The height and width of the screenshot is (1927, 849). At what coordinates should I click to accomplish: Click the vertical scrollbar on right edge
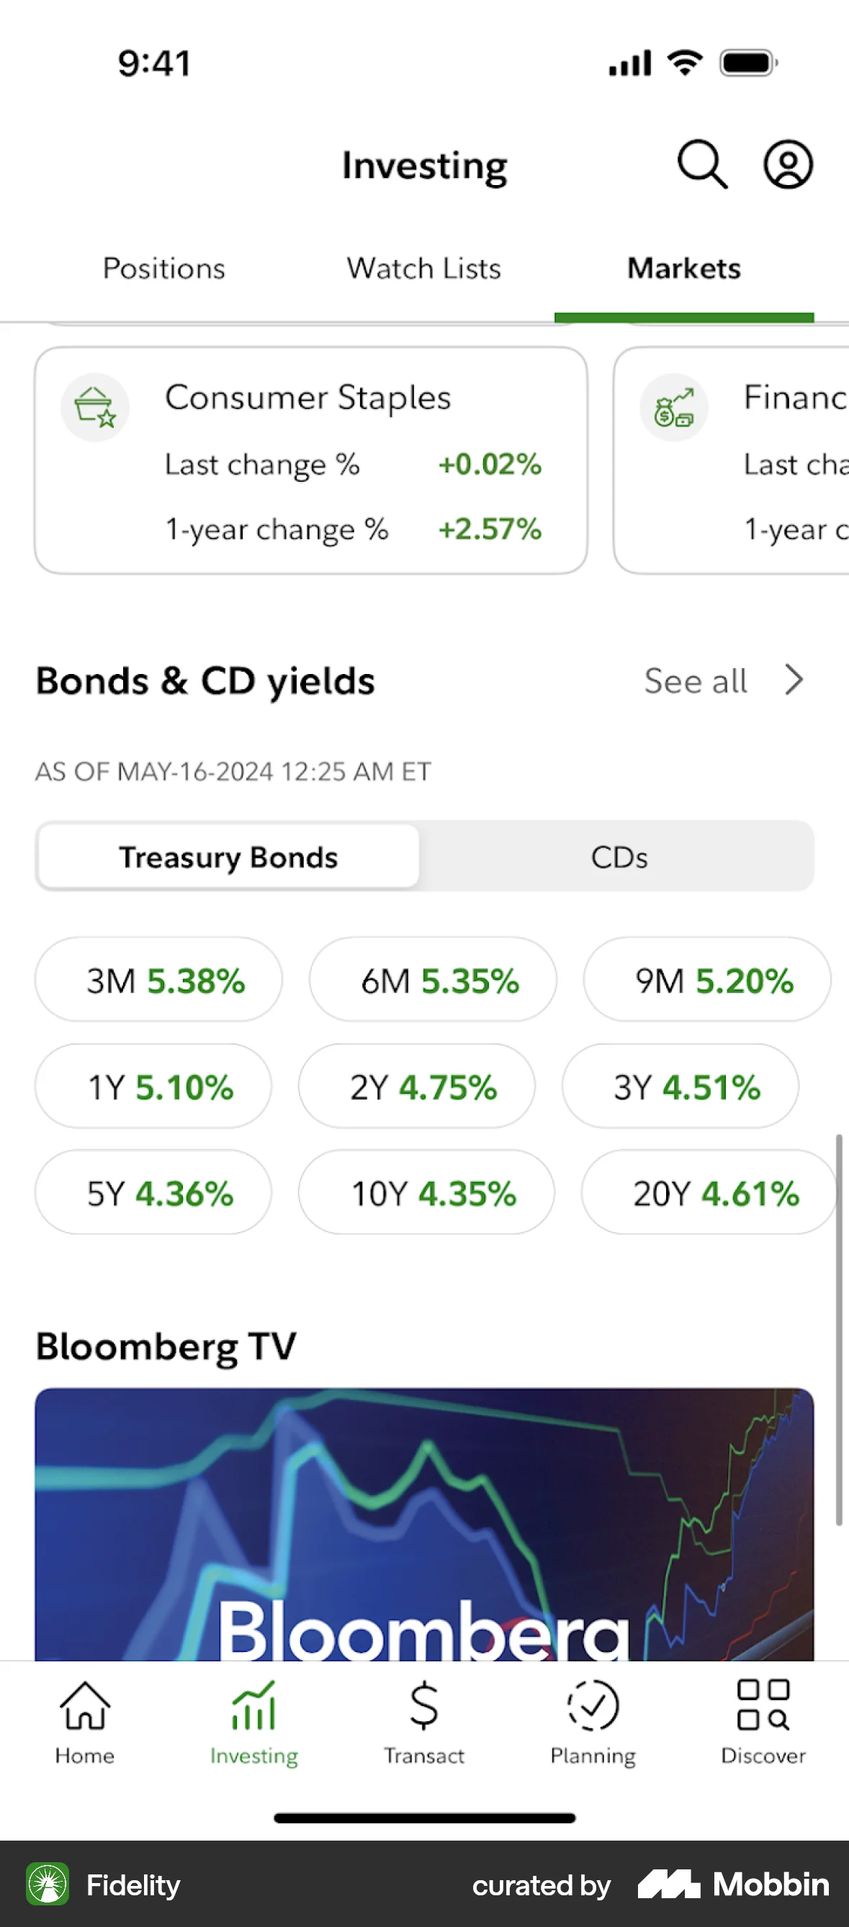coord(839,1329)
